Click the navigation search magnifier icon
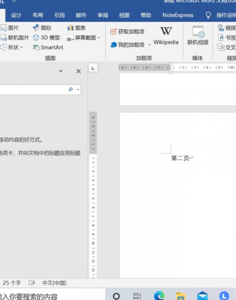 (x=70, y=89)
